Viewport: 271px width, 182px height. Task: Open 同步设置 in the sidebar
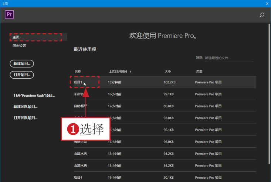pos(19,46)
